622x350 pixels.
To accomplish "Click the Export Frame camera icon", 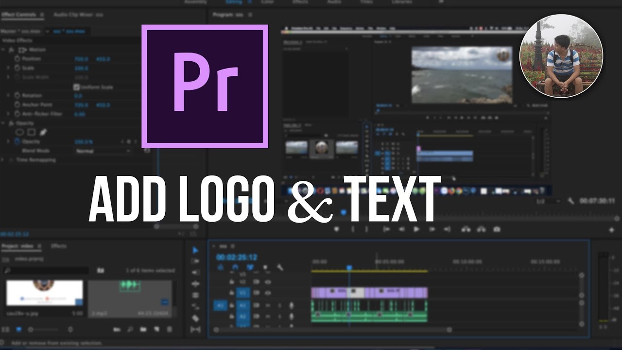I will (497, 229).
